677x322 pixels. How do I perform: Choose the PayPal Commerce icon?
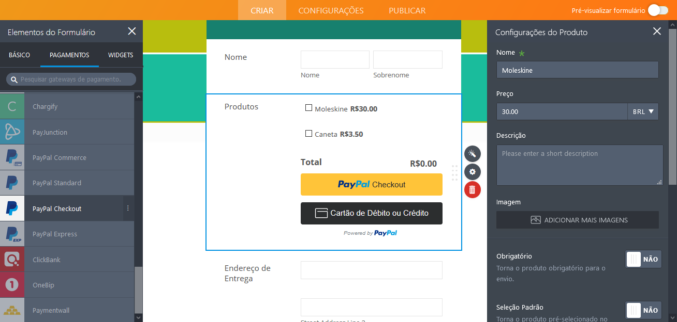pyautogui.click(x=12, y=157)
